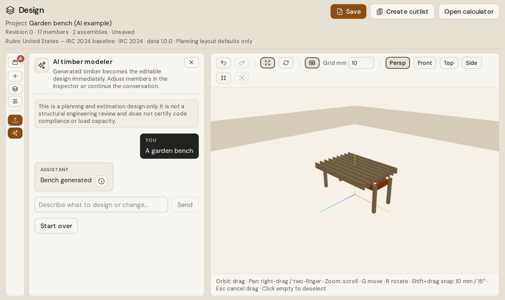Close the AI timber modeler panel
Screen dimensions: 505x300
pyautogui.click(x=191, y=62)
